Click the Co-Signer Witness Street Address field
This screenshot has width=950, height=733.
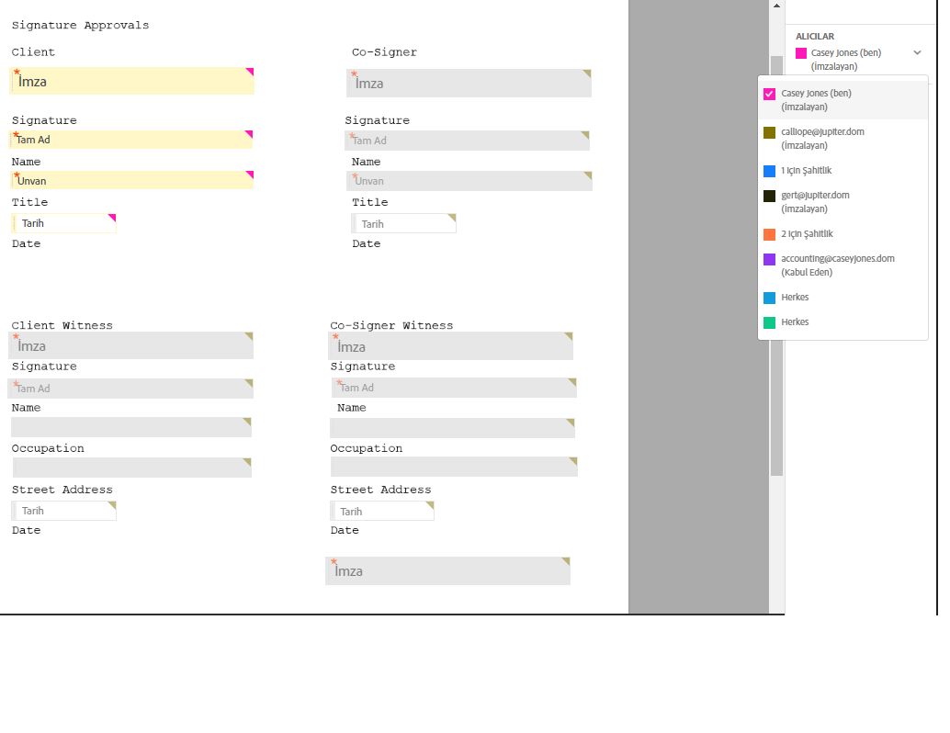454,467
